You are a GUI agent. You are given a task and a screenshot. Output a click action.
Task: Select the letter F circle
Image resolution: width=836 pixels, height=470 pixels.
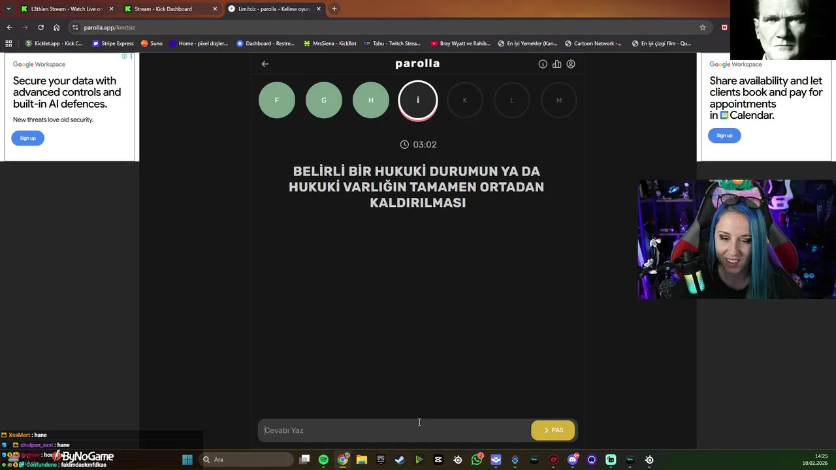[277, 100]
